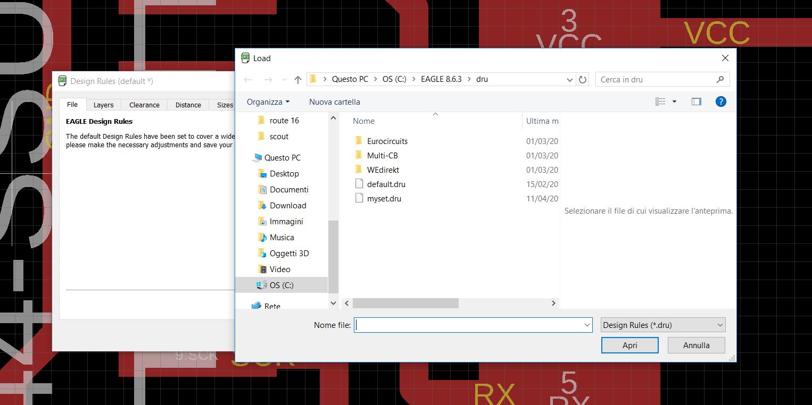The width and height of the screenshot is (812, 405).
Task: Select Questo PC in the address breadcrumb
Action: 350,79
